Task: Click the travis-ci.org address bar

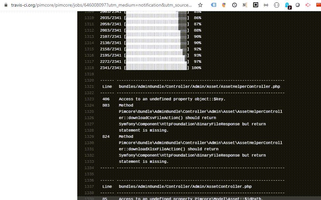Action: click(99, 5)
